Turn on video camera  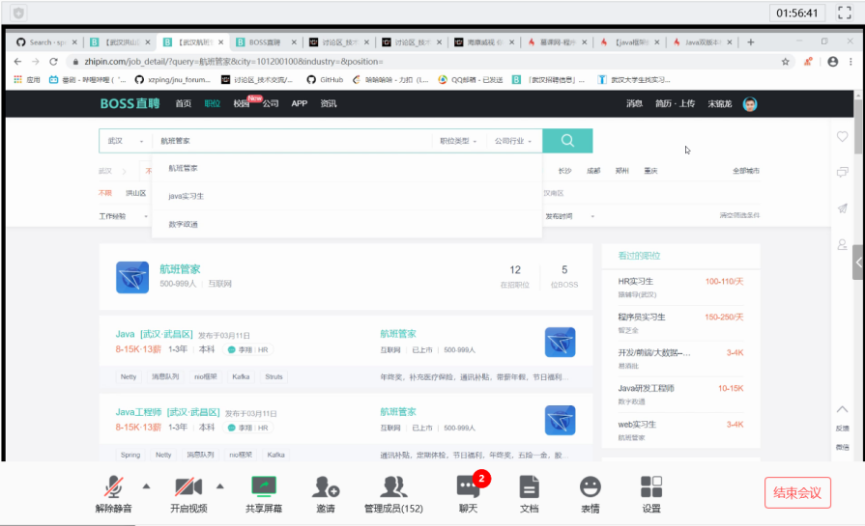[188, 494]
